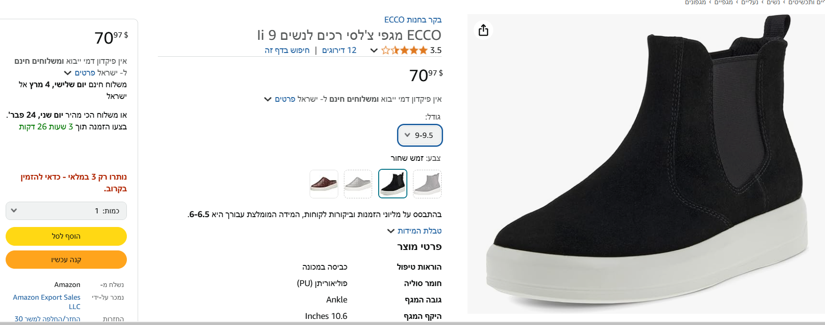825x325 pixels.
Task: Open the size dropdown showing 9-9.5
Action: [420, 136]
